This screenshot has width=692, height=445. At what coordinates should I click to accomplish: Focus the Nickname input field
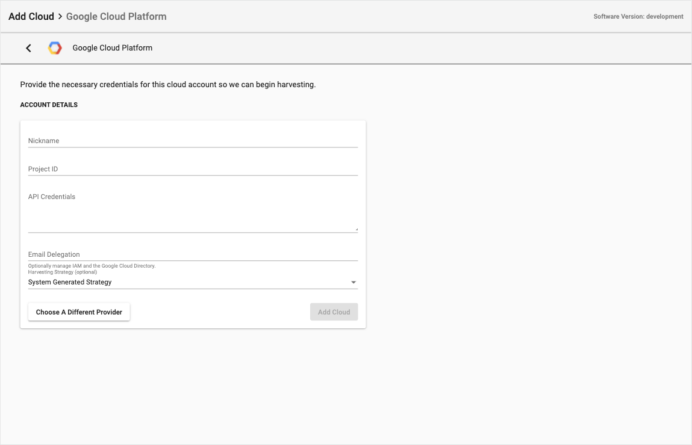[193, 141]
